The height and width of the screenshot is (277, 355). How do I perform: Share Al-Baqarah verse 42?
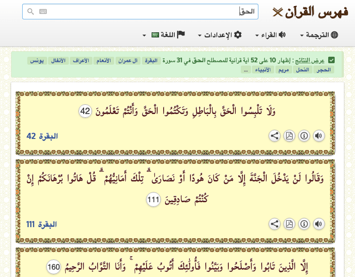coord(275,136)
